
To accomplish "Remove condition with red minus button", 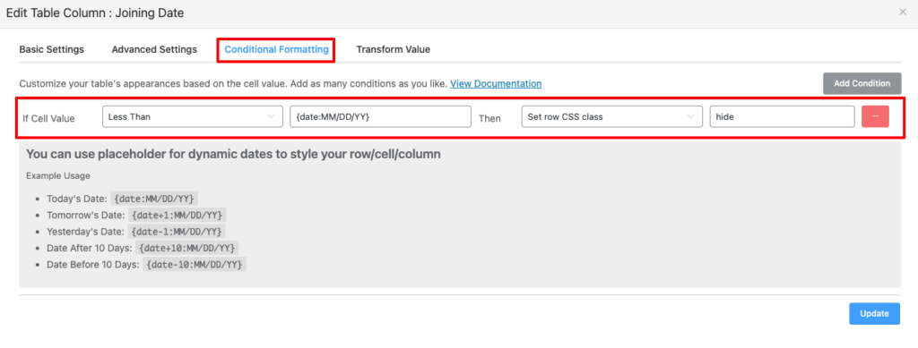I will (875, 116).
